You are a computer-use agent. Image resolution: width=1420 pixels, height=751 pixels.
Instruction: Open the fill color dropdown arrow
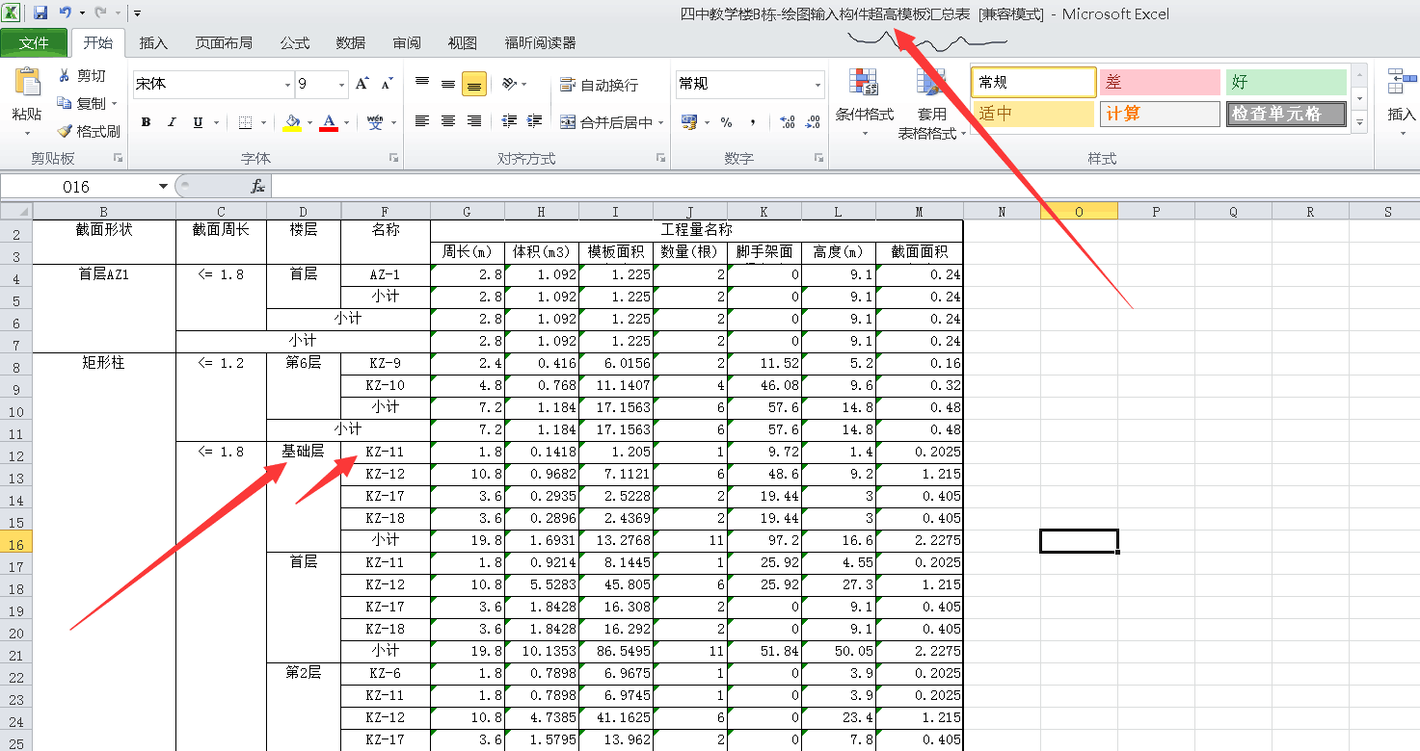[x=309, y=122]
